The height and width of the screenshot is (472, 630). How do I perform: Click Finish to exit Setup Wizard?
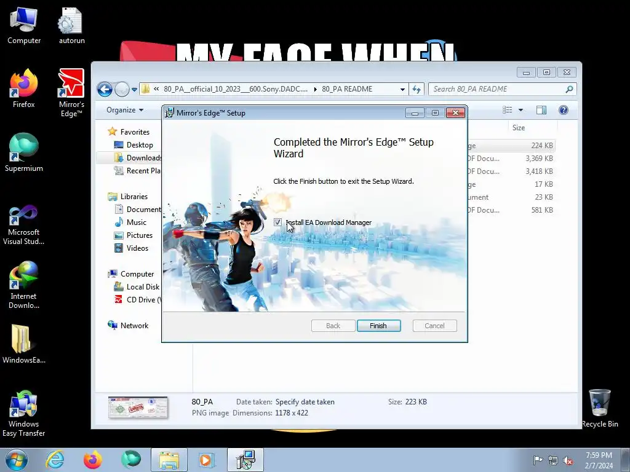pos(378,326)
